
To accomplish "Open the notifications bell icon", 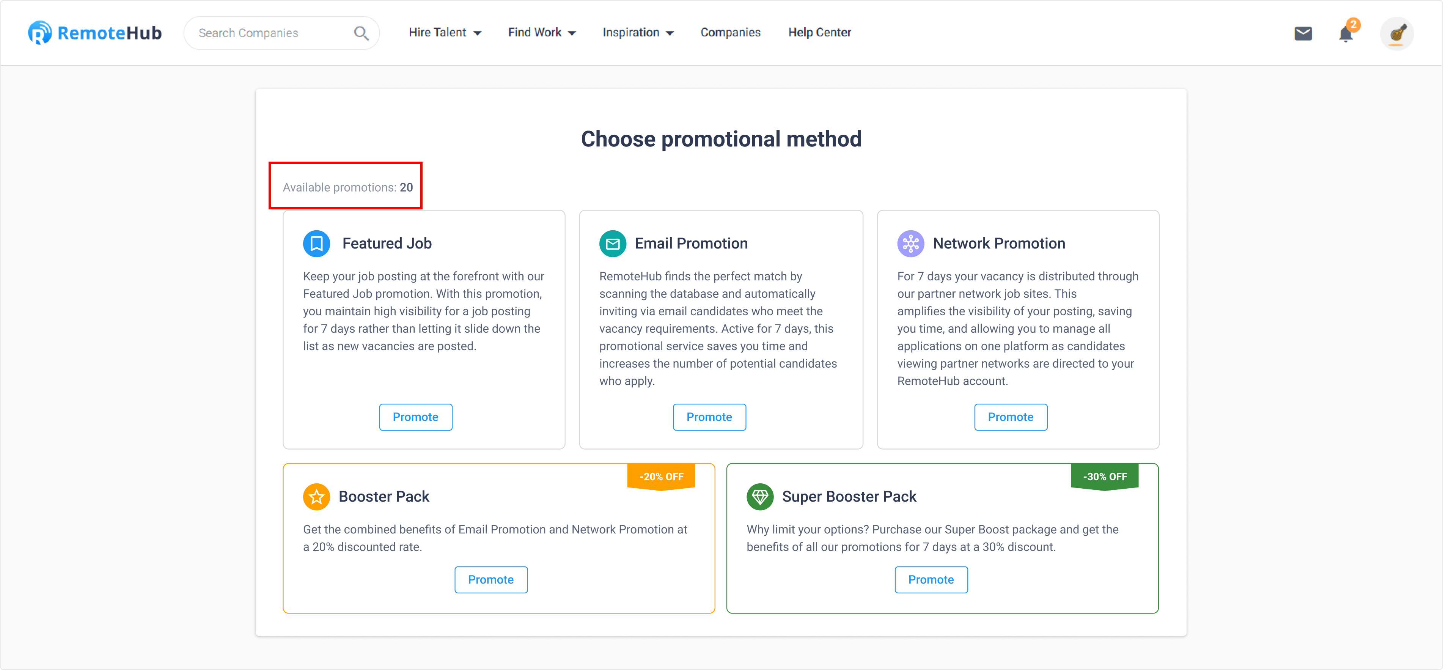I will [x=1346, y=34].
